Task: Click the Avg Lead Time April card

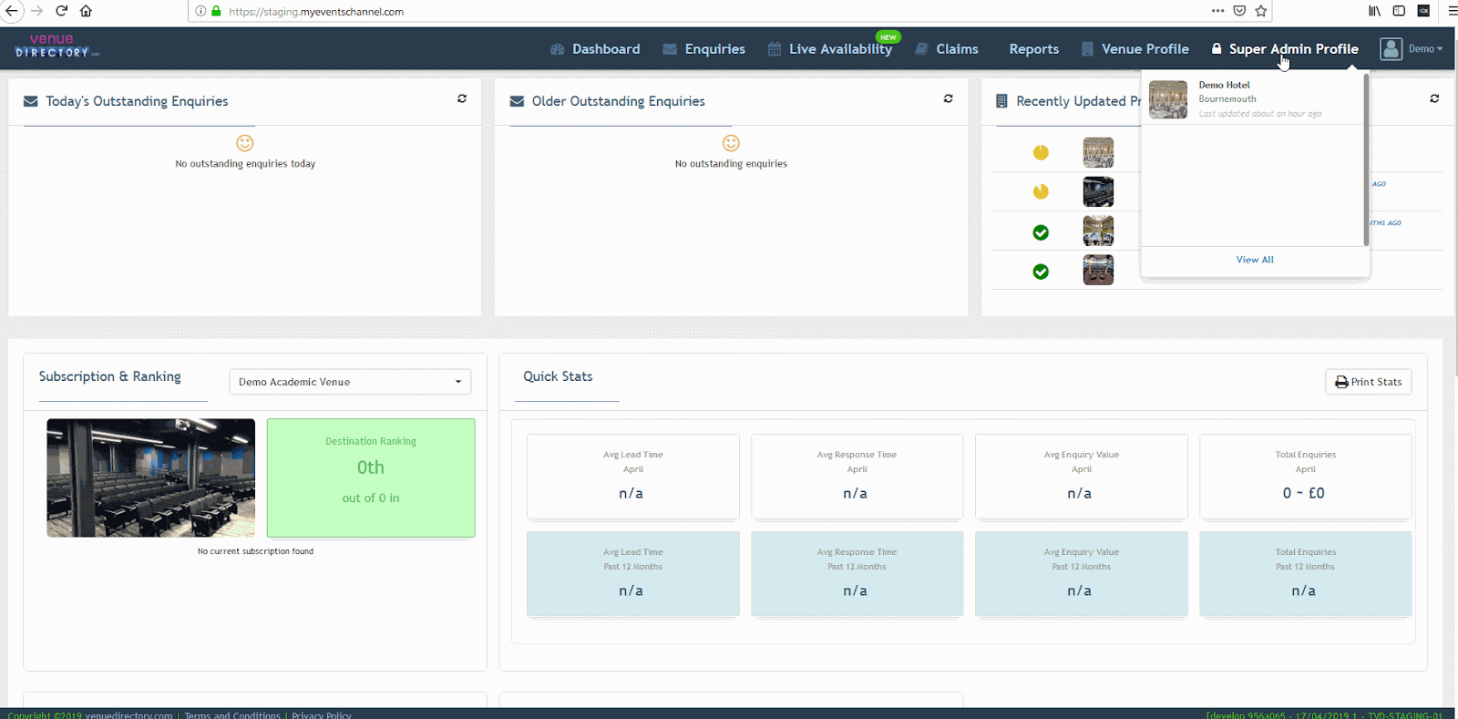Action: pos(633,477)
